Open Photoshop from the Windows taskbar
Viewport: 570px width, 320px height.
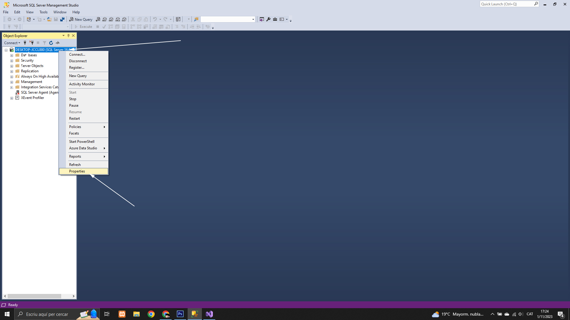click(180, 314)
